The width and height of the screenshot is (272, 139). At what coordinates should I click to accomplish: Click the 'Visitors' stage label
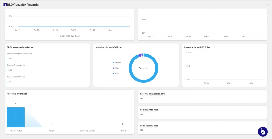pos(52,131)
